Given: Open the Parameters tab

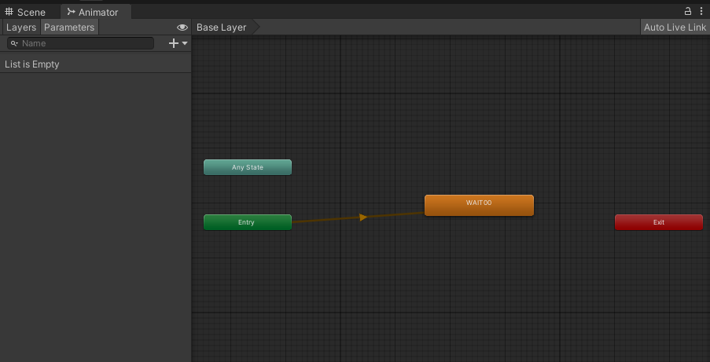Looking at the screenshot, I should tap(69, 27).
